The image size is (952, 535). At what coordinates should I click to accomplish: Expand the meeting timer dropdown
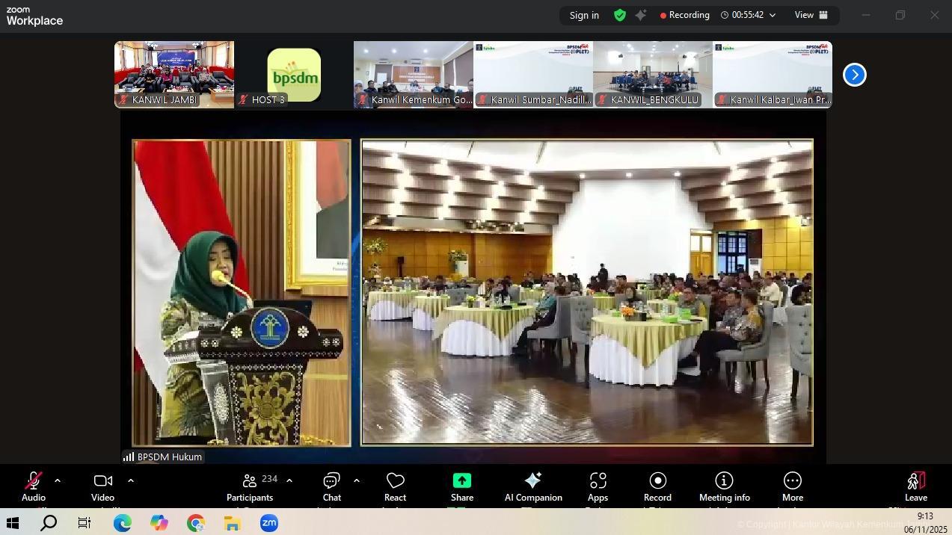pyautogui.click(x=773, y=15)
